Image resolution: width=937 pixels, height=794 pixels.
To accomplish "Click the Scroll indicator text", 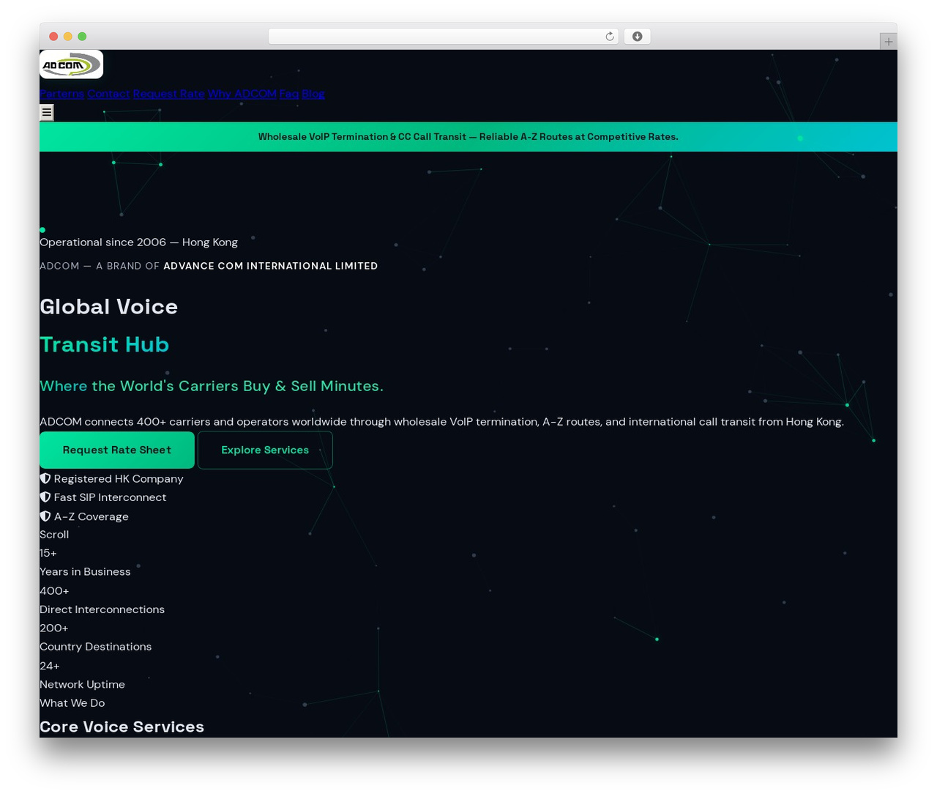I will pyautogui.click(x=54, y=535).
